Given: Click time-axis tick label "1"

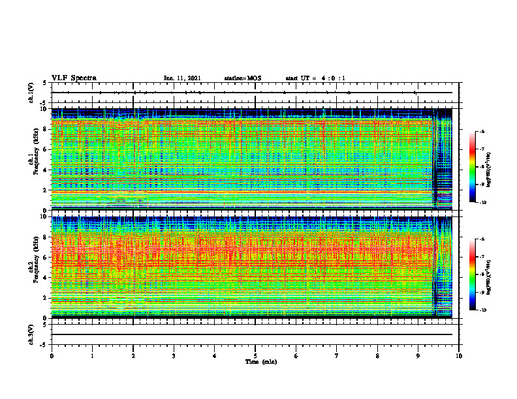Looking at the screenshot, I should click(92, 356).
